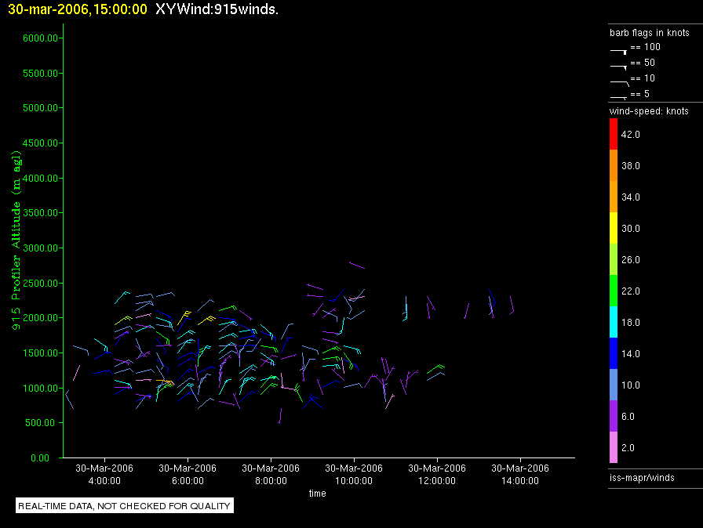
Task: Select the yellow-green 26.0 knots color band
Action: pyautogui.click(x=614, y=259)
